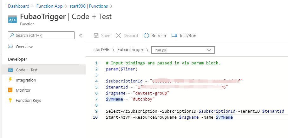Click line number 1 in editor
Screen dimensions: 288x138
pos(96,63)
